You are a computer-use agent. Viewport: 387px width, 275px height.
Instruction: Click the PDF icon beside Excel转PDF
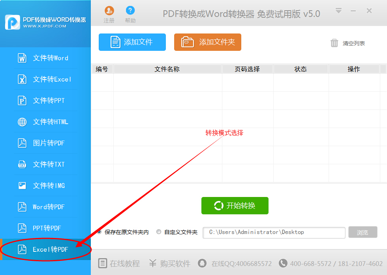[x=22, y=249]
